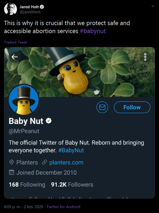Click the link chain icon beside planters.com

[45, 162]
